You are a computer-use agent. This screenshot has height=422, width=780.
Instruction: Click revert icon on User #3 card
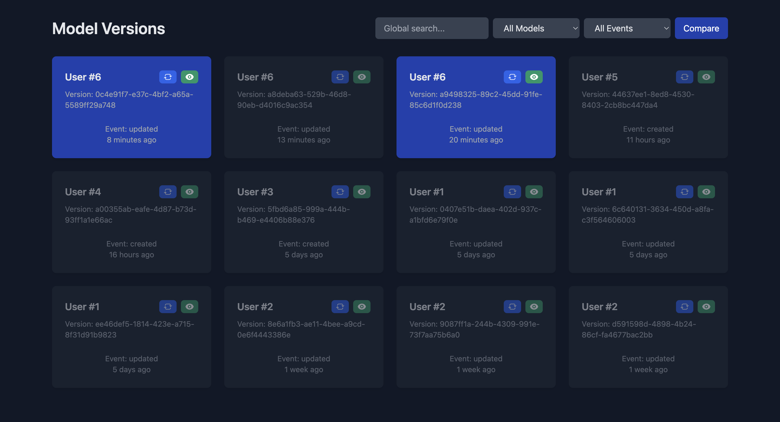coord(340,191)
